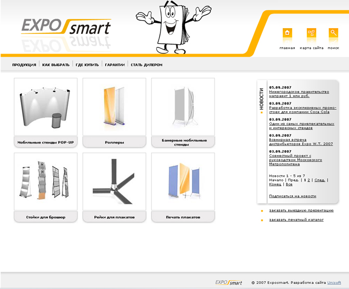
Task: Select the Банерные мобильные стенды label
Action: pos(183,142)
